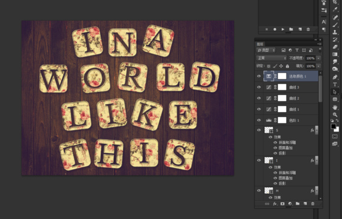Collapse effects on the S layer

(x=317, y=130)
